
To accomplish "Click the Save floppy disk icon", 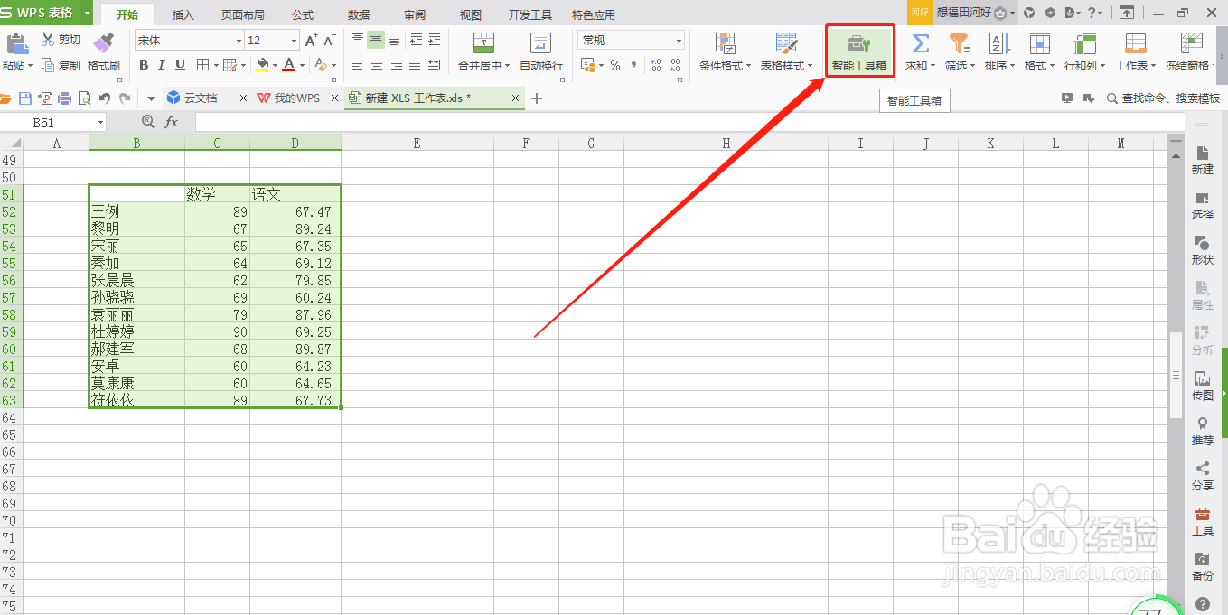I will (25, 98).
